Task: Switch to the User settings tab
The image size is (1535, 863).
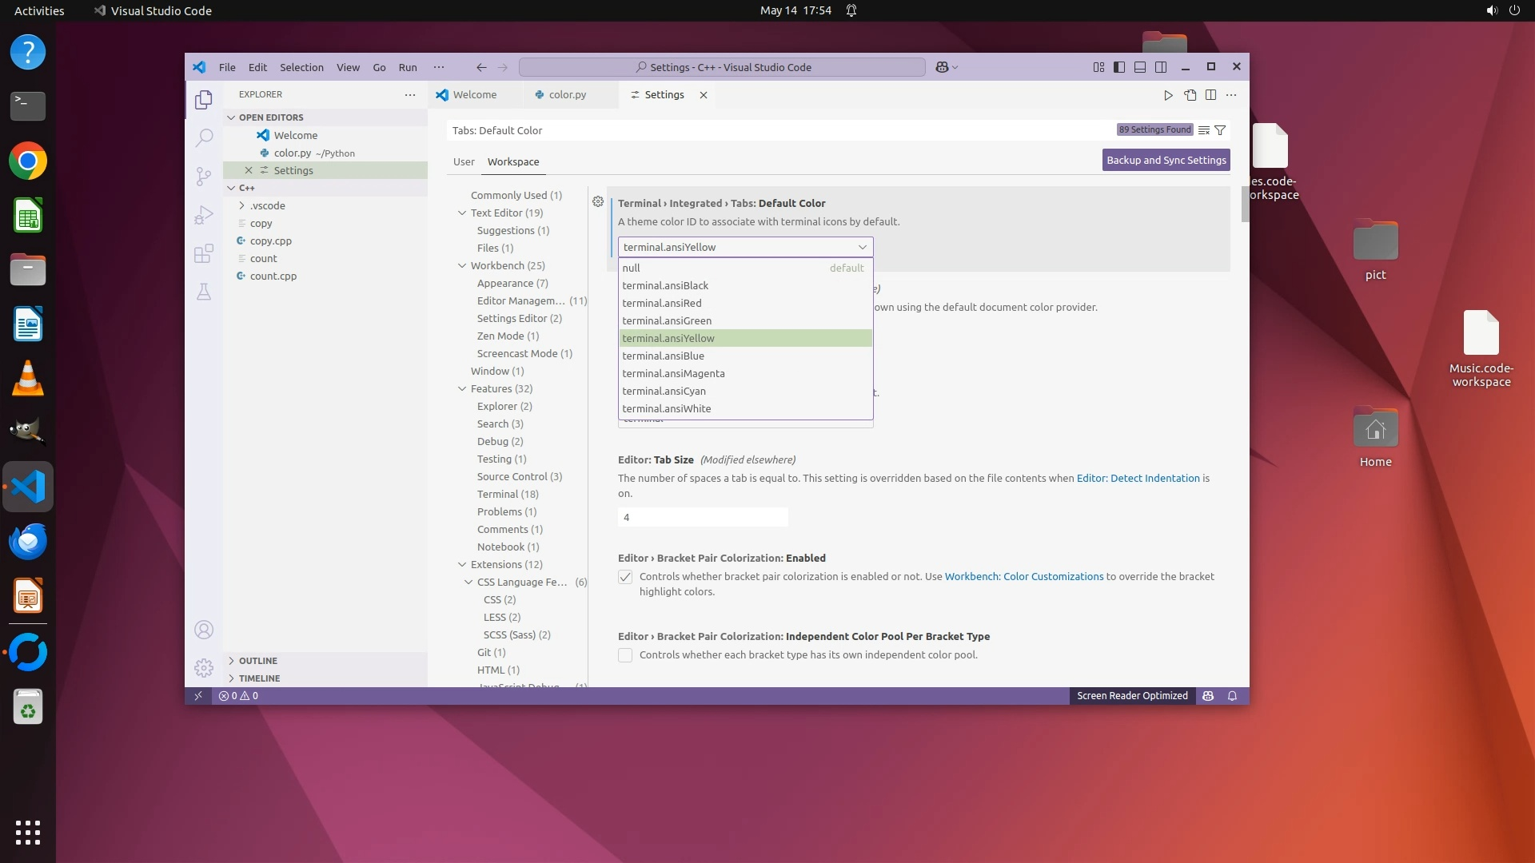Action: point(464,161)
